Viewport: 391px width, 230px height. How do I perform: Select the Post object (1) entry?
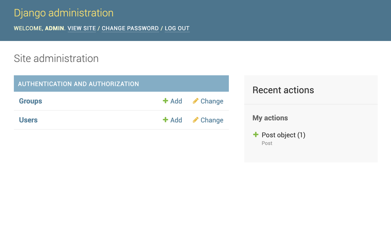(284, 135)
